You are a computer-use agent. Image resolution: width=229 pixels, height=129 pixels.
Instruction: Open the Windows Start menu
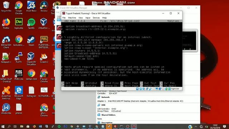tap(3, 126)
